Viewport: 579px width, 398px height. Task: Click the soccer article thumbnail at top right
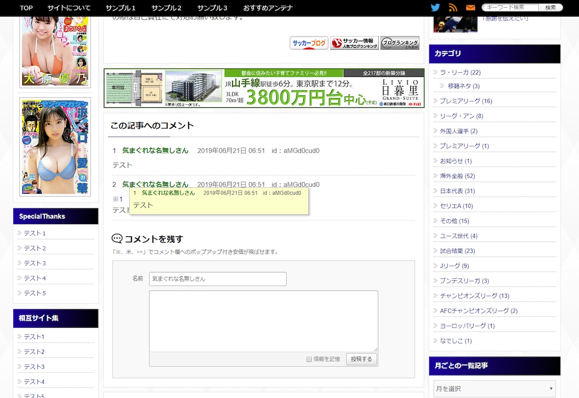(x=456, y=24)
